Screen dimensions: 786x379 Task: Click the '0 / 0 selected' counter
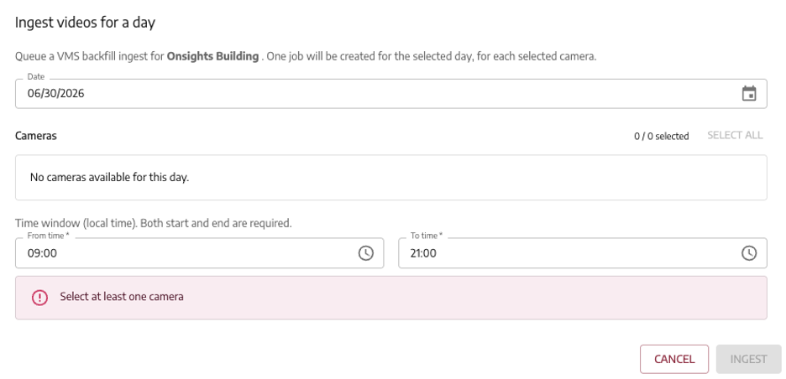point(661,136)
